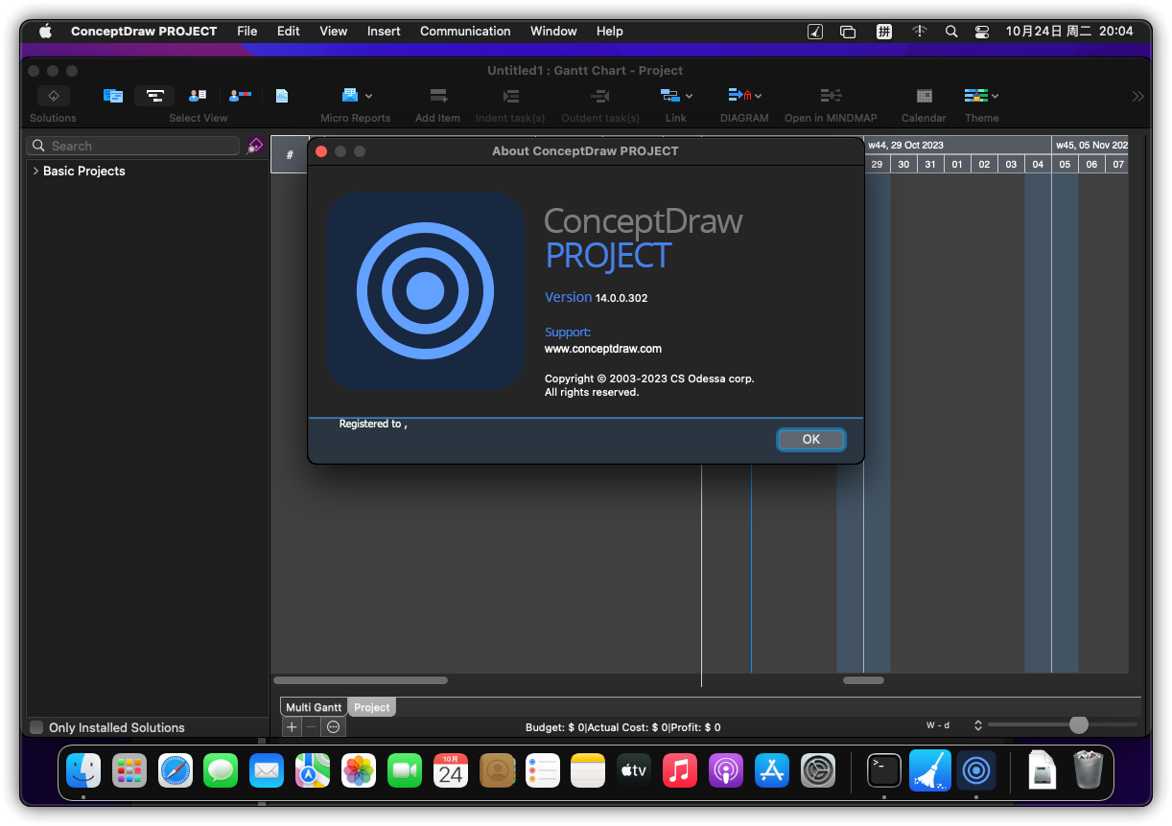Image resolution: width=1172 pixels, height=826 pixels.
Task: Open the Communication menu
Action: (x=465, y=31)
